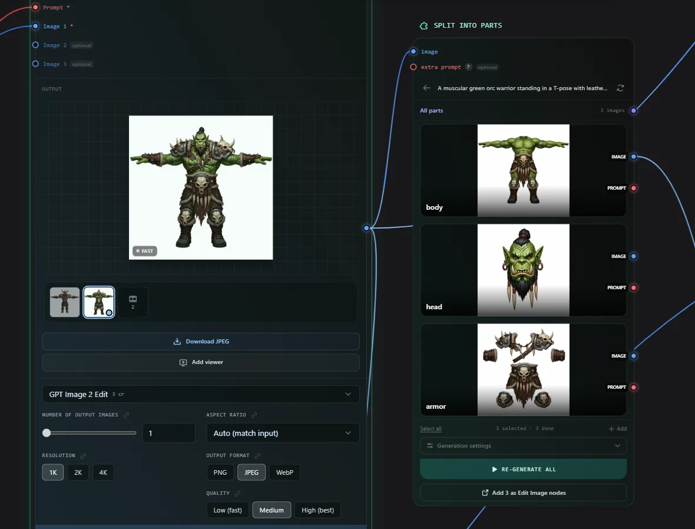695x529 pixels.
Task: Click Add 3 as Edit Image nodes
Action: [x=524, y=492]
